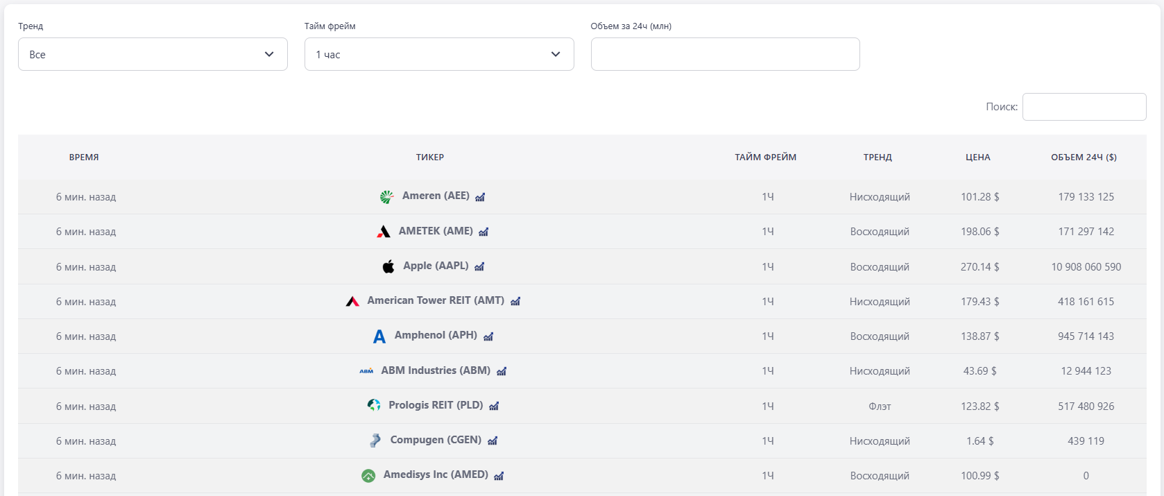Screen dimensions: 1164x496
Task: Click chart icon beside AMETEK (AME)
Action: point(483,232)
